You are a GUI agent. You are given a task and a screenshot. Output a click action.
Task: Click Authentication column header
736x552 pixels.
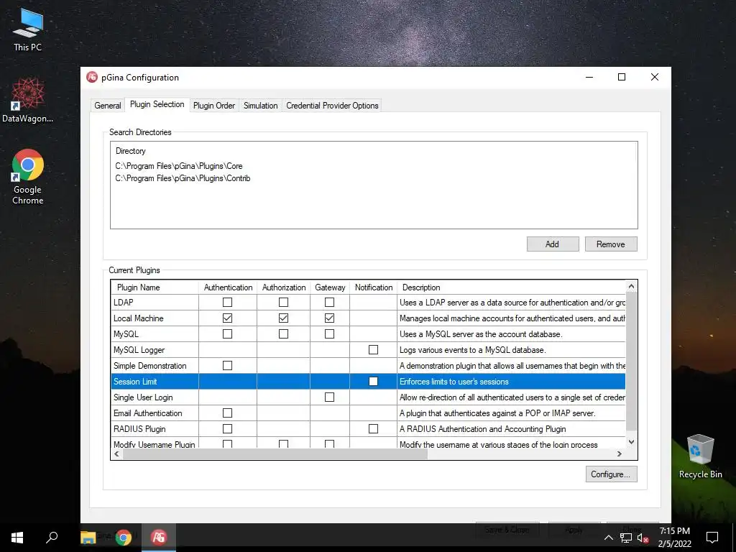coord(228,287)
